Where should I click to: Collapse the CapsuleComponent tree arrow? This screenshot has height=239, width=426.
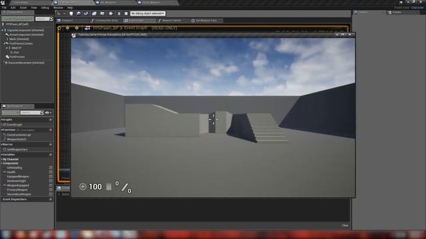[3, 31]
